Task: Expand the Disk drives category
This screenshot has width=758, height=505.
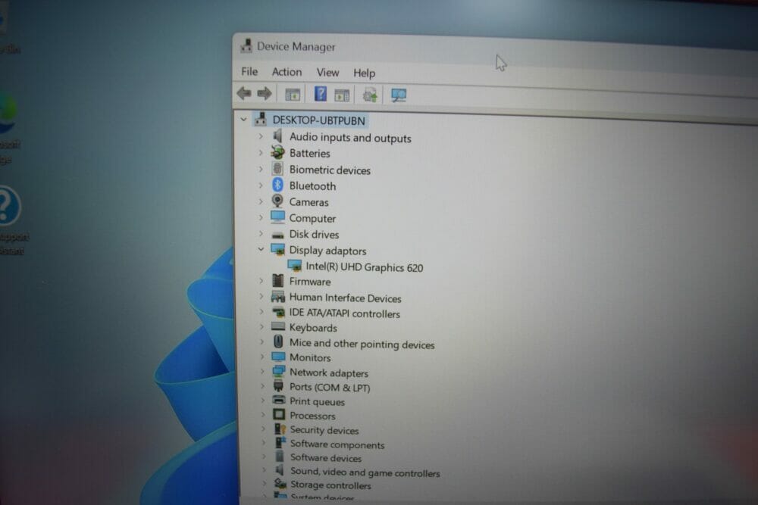Action: (261, 234)
